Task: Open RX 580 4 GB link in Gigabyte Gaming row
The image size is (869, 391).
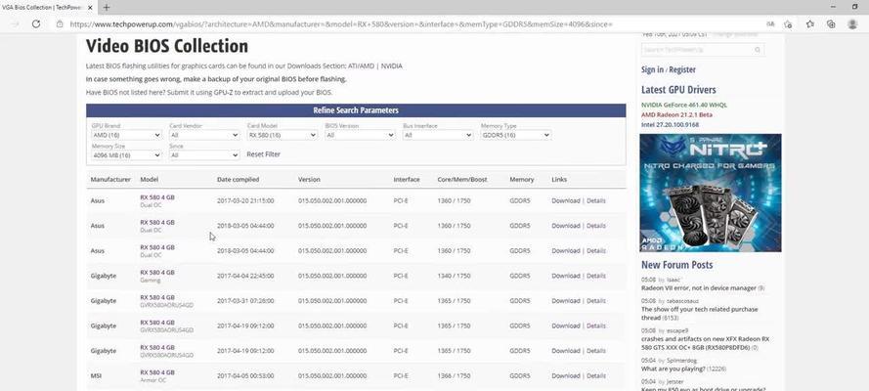Action: [157, 273]
